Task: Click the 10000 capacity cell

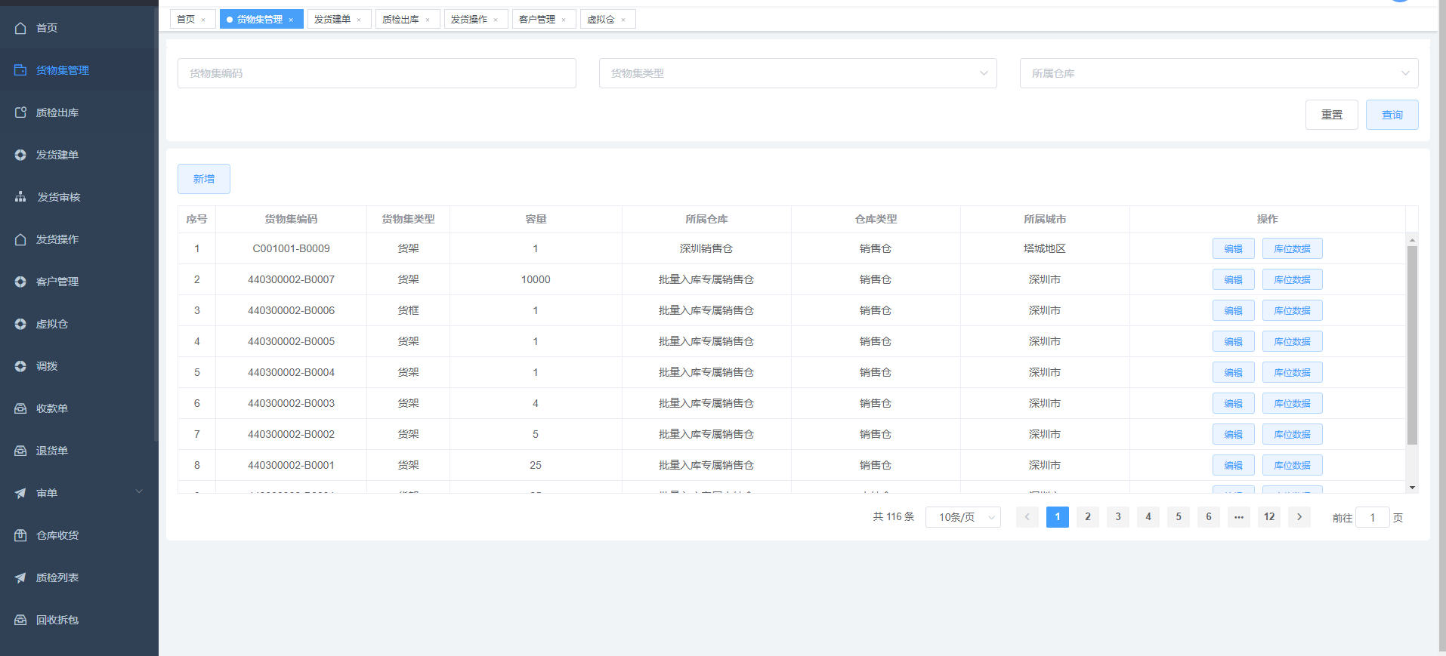Action: click(536, 279)
